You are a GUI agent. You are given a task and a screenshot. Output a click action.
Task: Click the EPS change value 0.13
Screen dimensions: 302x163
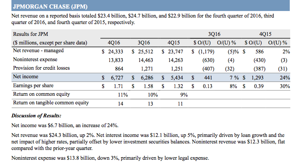[x=207, y=86]
